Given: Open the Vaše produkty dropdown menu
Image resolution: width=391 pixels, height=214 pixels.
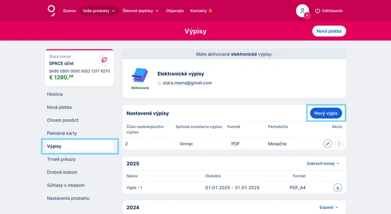Looking at the screenshot, I should pyautogui.click(x=99, y=10).
